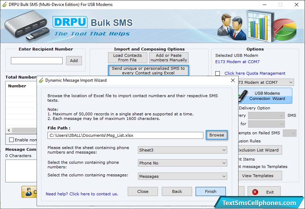Go Back in the import wizard
Viewport: 305px width, 209px height.
(x=177, y=191)
